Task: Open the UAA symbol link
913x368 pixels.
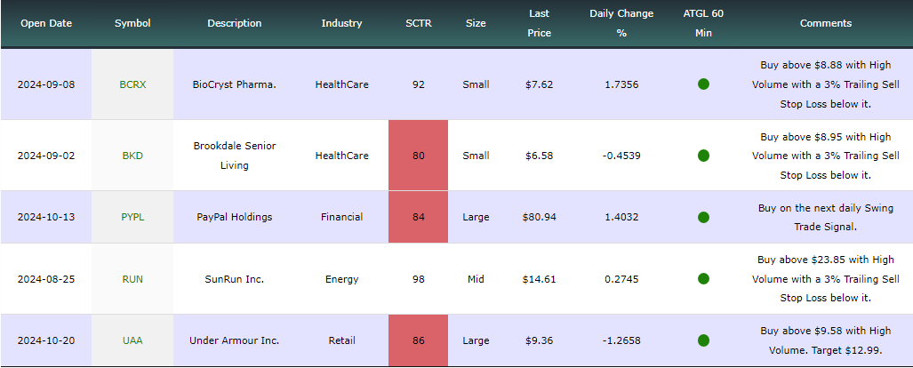Action: pos(132,340)
